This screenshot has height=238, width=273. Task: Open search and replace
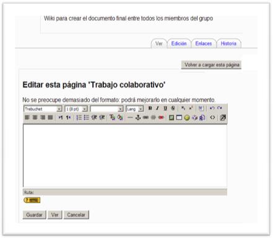click(202, 117)
